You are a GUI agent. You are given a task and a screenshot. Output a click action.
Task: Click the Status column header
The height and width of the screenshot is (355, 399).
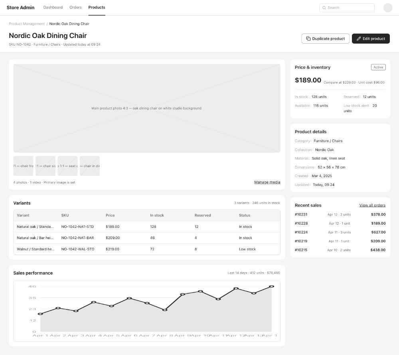(245, 215)
